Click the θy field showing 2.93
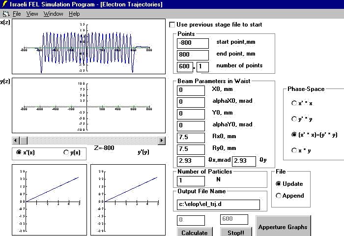Image resolution: width=344 pixels, height=236 pixels. coord(244,161)
